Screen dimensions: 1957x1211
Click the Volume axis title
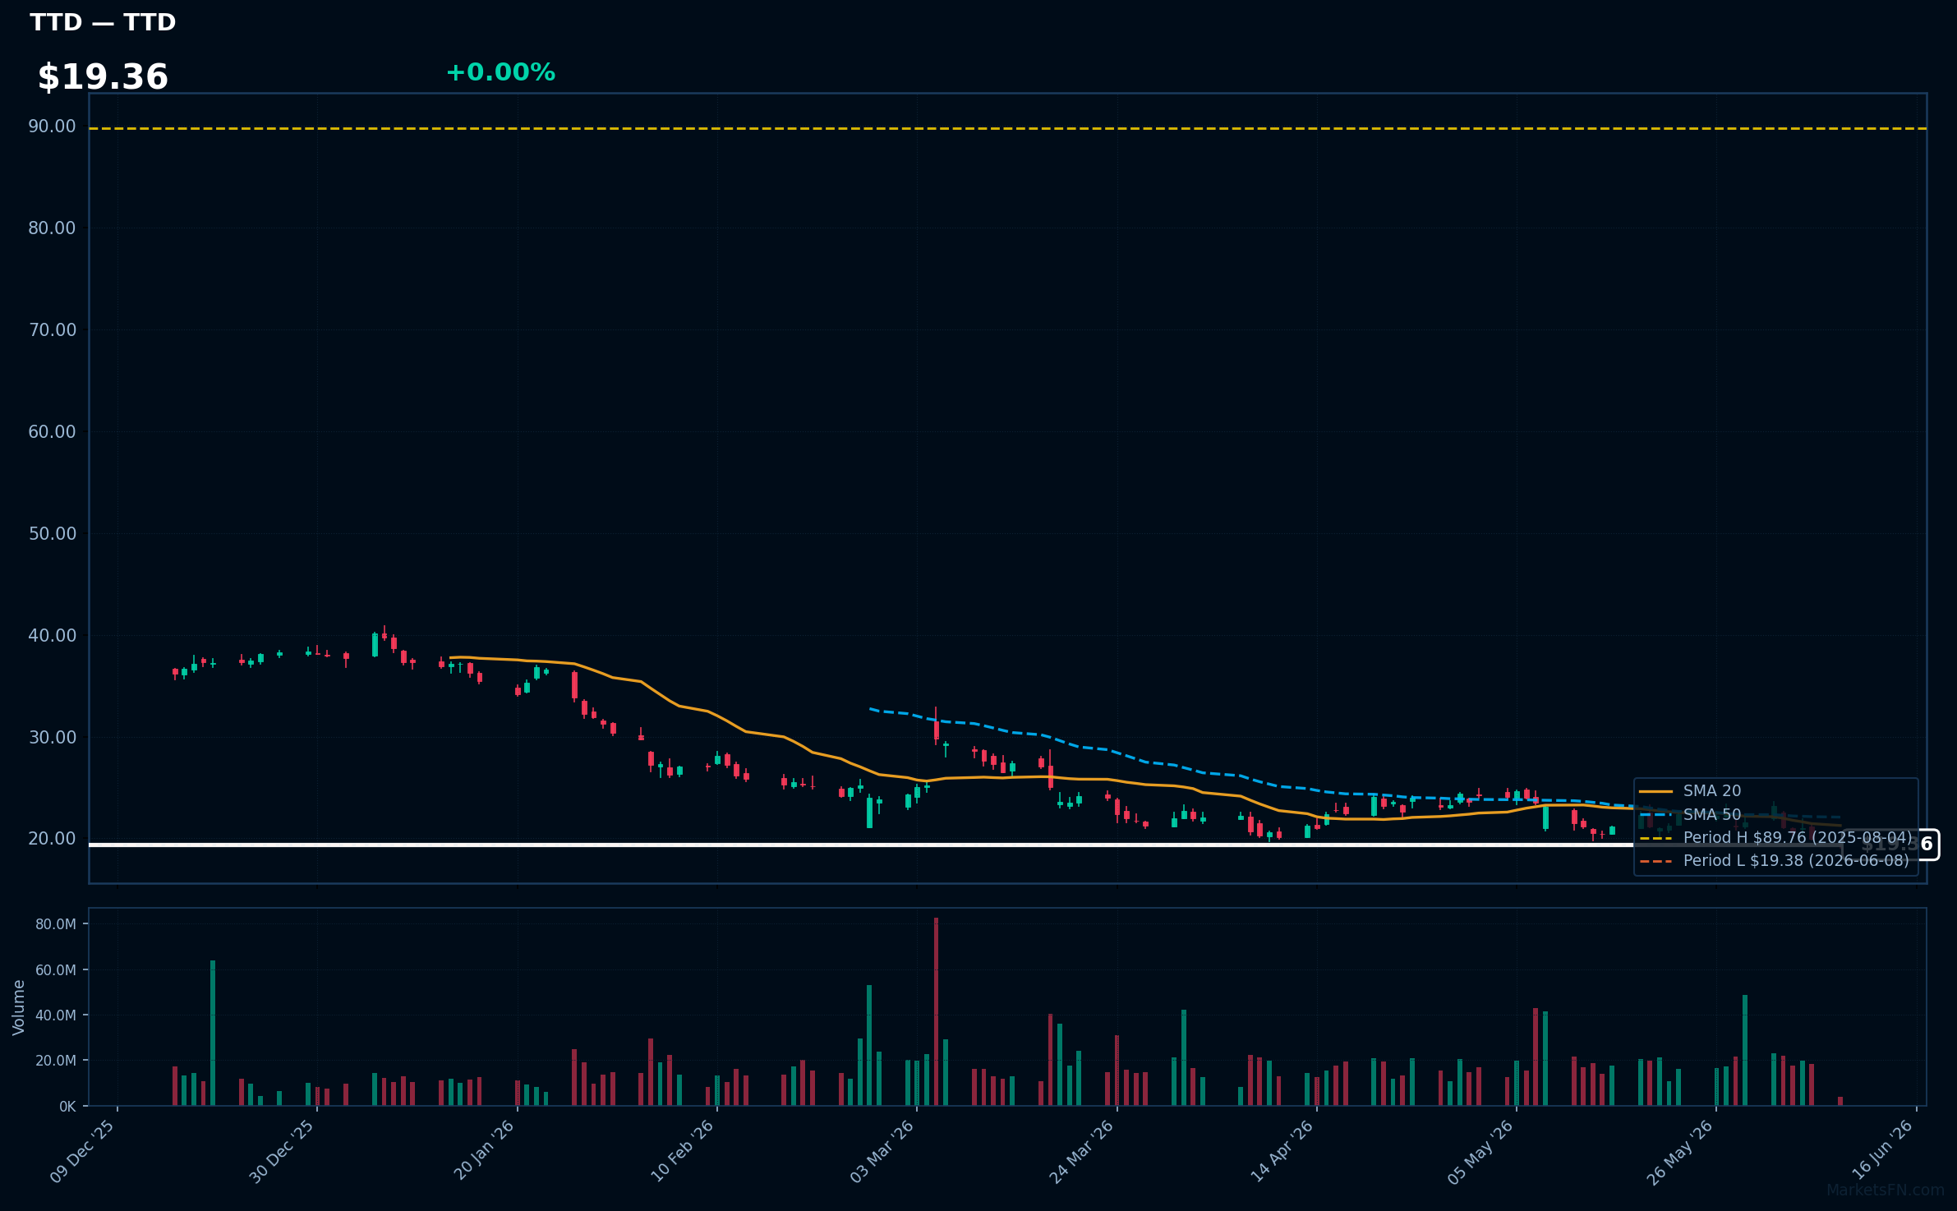click(19, 1007)
